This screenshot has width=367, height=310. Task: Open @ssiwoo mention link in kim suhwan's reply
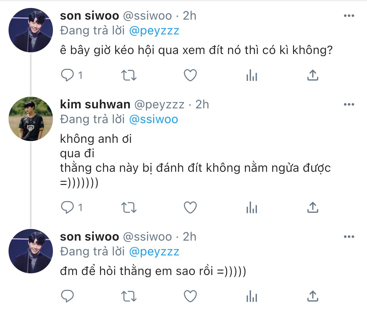point(154,119)
